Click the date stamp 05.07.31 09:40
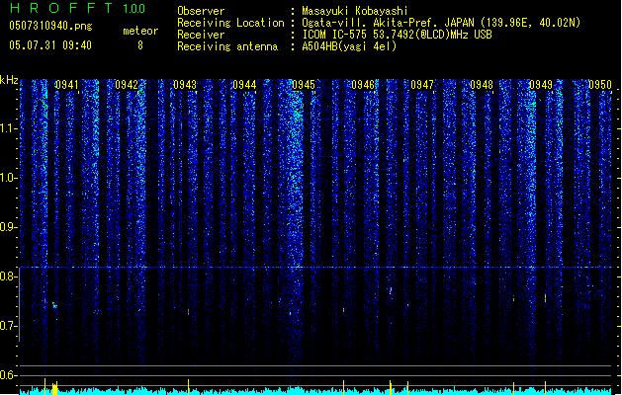622x395 pixels. point(50,45)
